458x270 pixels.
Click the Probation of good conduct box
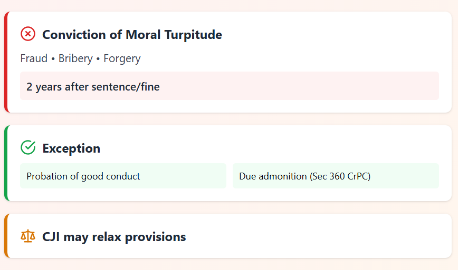point(123,176)
